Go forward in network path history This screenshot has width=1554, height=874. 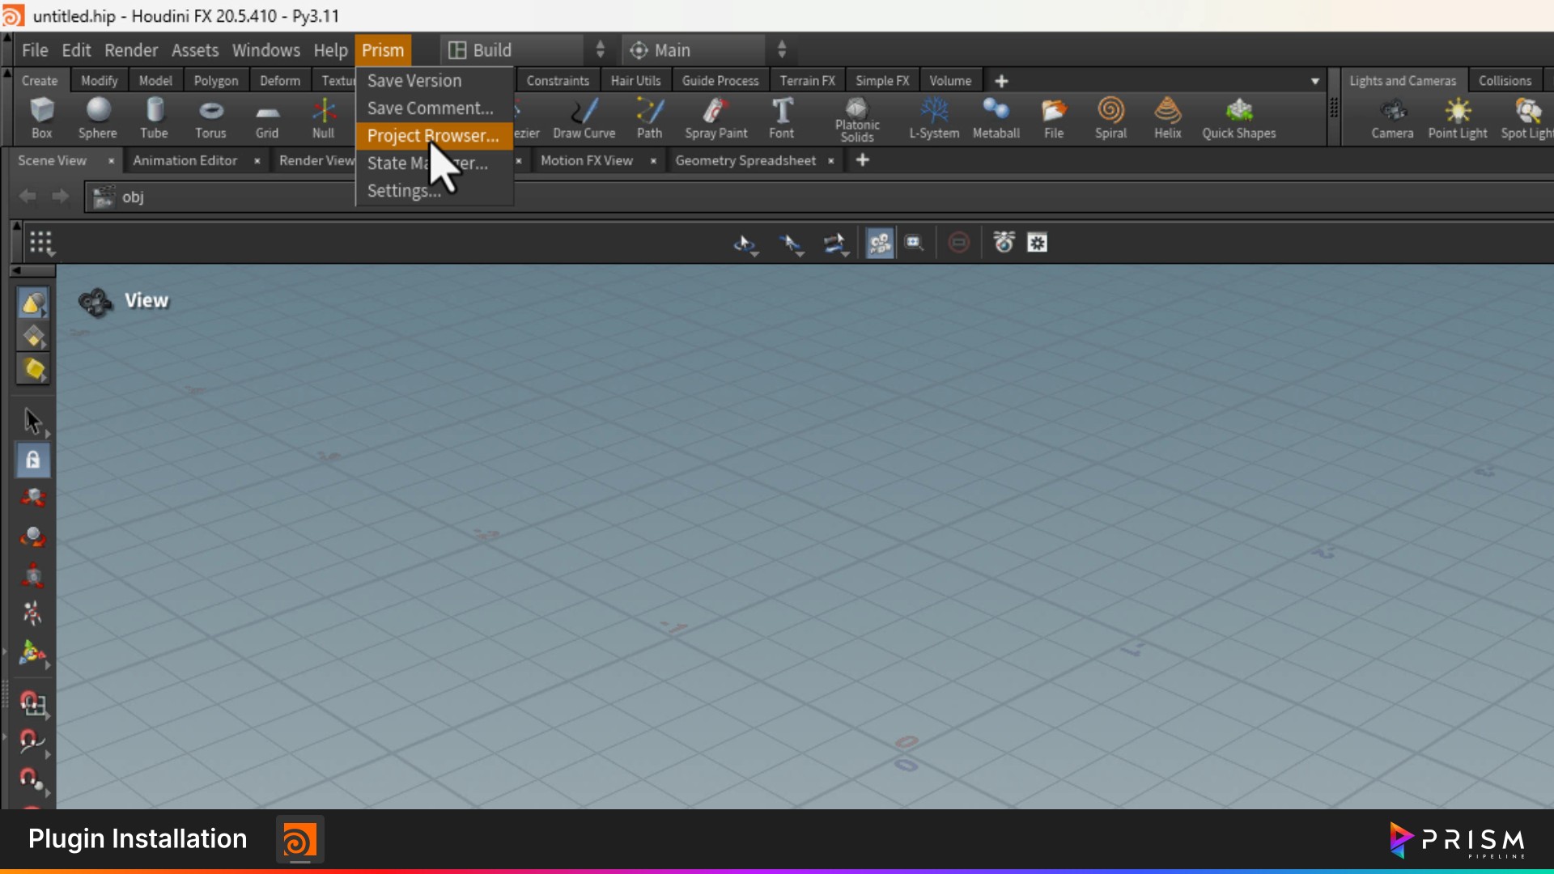tap(60, 197)
